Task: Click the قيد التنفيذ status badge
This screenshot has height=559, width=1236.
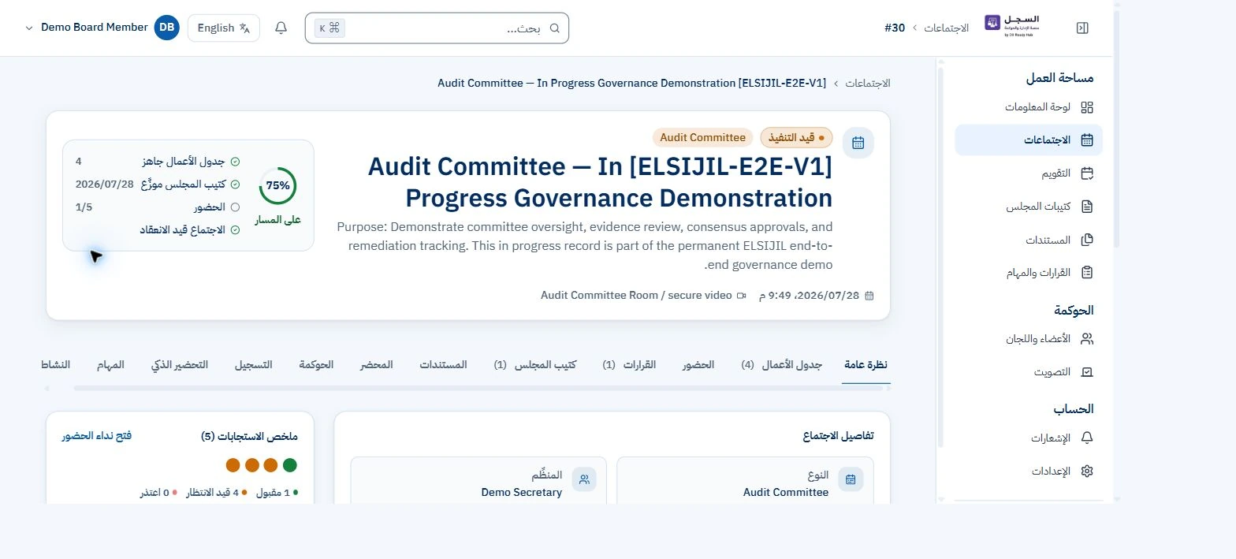Action: (796, 138)
